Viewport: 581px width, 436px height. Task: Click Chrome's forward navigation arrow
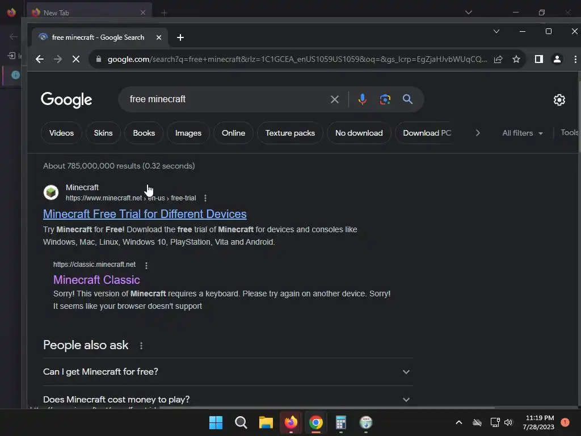coord(58,59)
